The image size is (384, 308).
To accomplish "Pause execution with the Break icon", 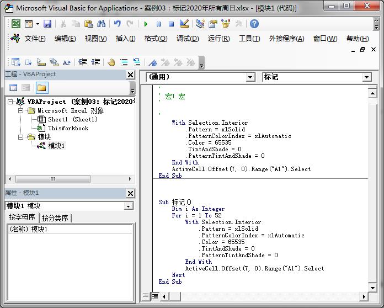I will 159,24.
